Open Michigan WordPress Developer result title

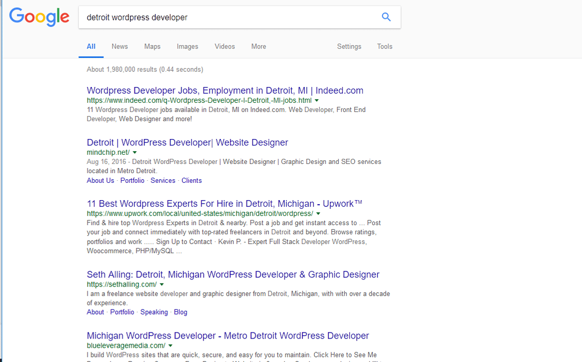click(228, 336)
